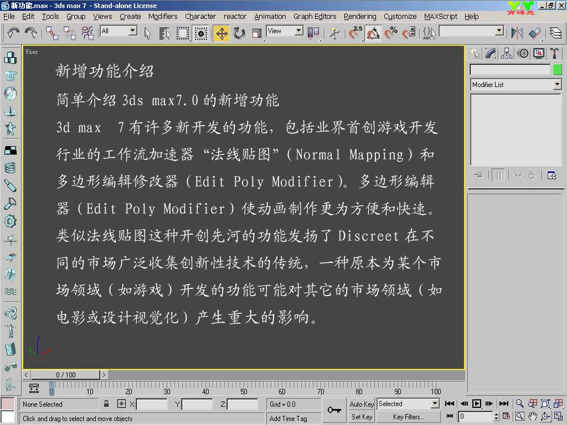Toggle Key Mode beside the frame field
This screenshot has width=567, height=425.
click(x=450, y=416)
